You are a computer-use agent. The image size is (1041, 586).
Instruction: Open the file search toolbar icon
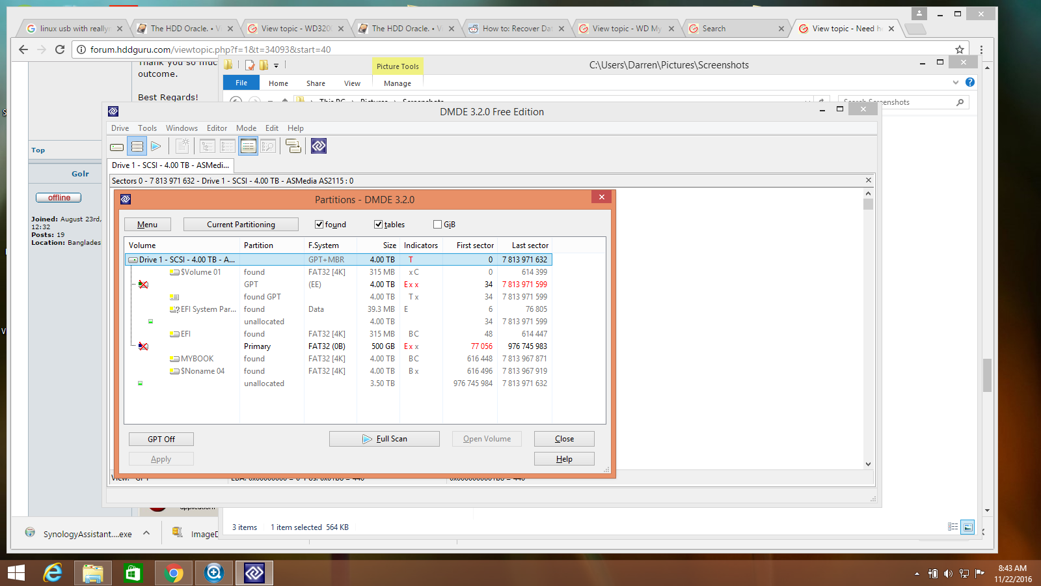point(268,146)
